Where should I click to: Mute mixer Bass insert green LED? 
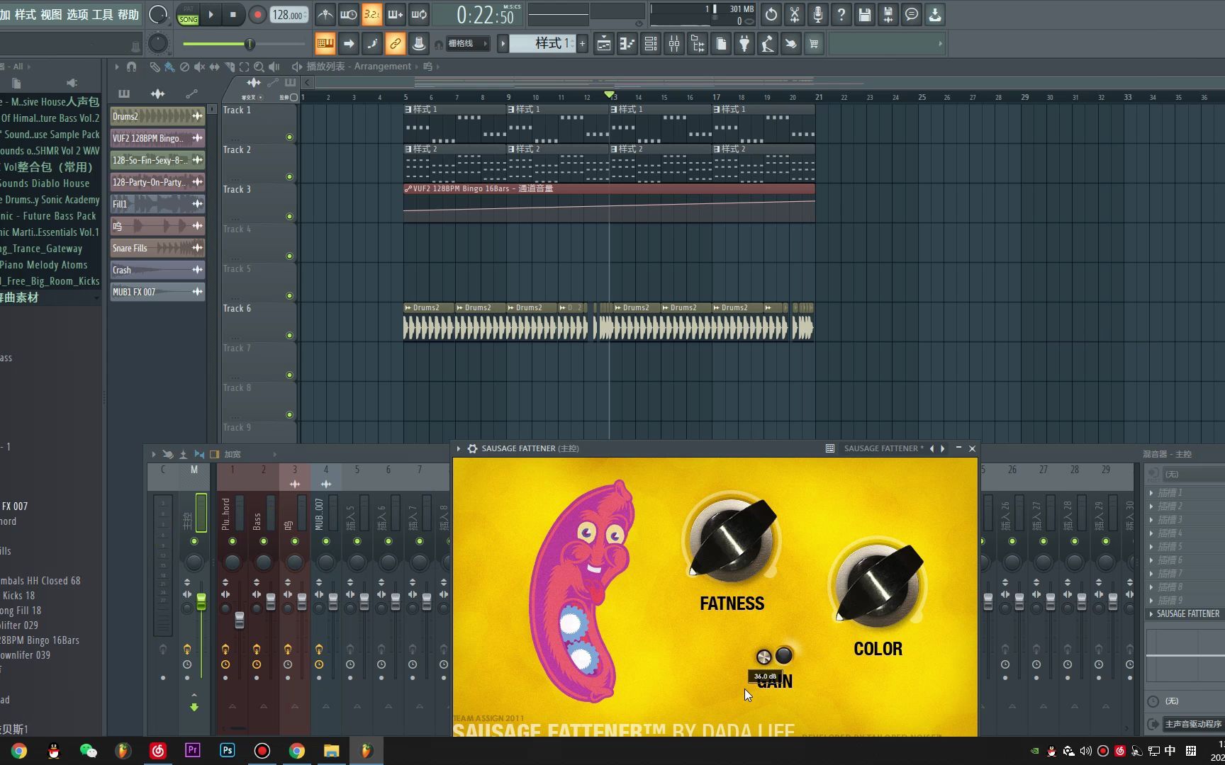264,541
